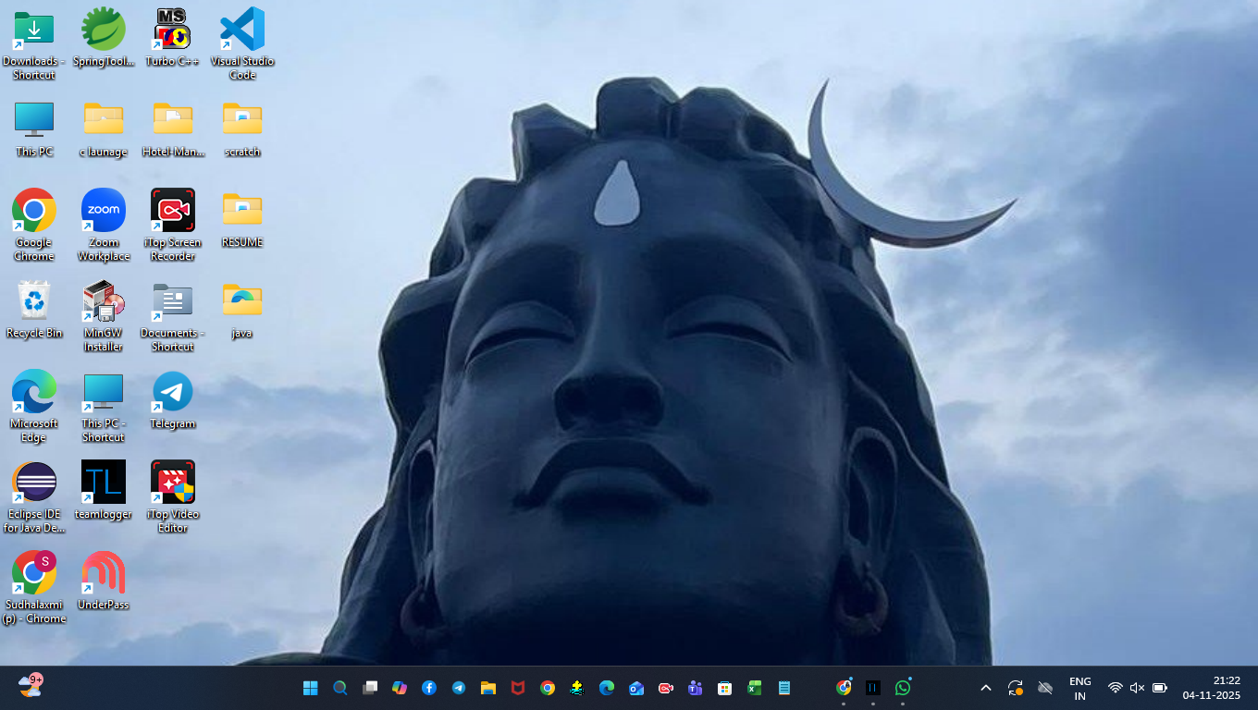Click the McAfee icon in taskbar
This screenshot has height=710, width=1258.
(x=518, y=688)
